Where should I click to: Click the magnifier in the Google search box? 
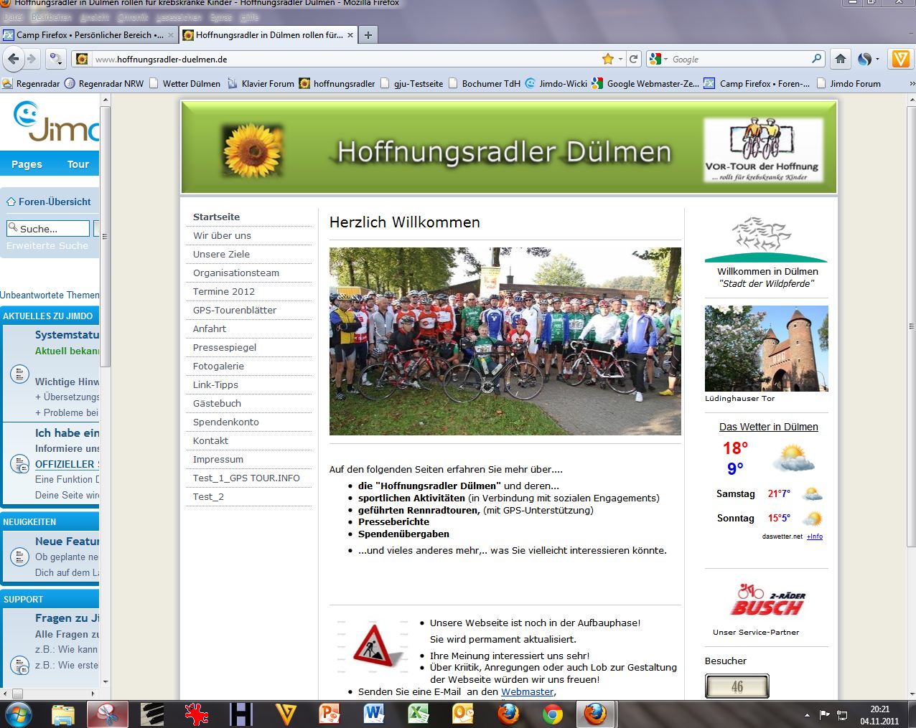point(817,59)
